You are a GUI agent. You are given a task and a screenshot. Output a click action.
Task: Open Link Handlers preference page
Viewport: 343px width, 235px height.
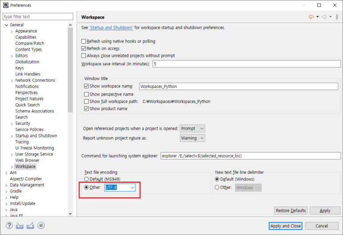tap(28, 74)
